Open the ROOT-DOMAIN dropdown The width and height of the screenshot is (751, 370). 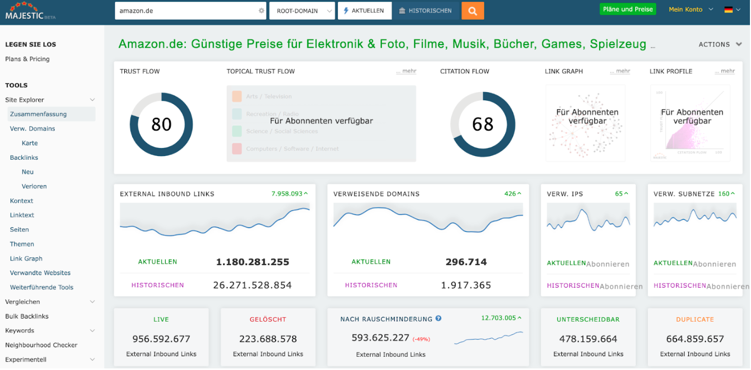tap(302, 11)
